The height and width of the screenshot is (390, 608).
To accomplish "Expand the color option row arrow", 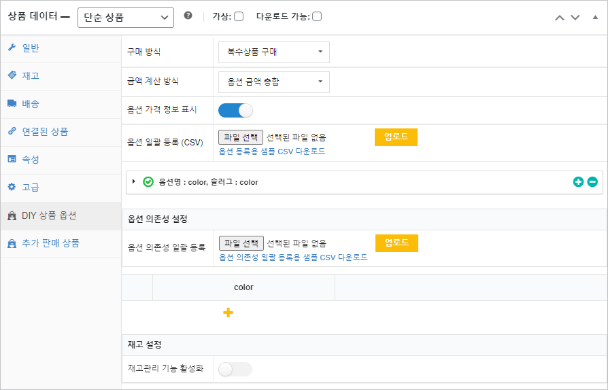I will tap(134, 181).
